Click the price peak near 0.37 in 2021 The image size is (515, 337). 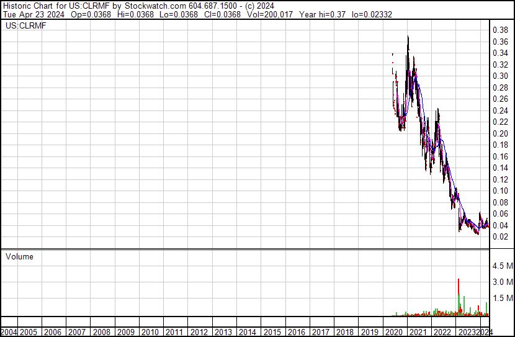[408, 37]
